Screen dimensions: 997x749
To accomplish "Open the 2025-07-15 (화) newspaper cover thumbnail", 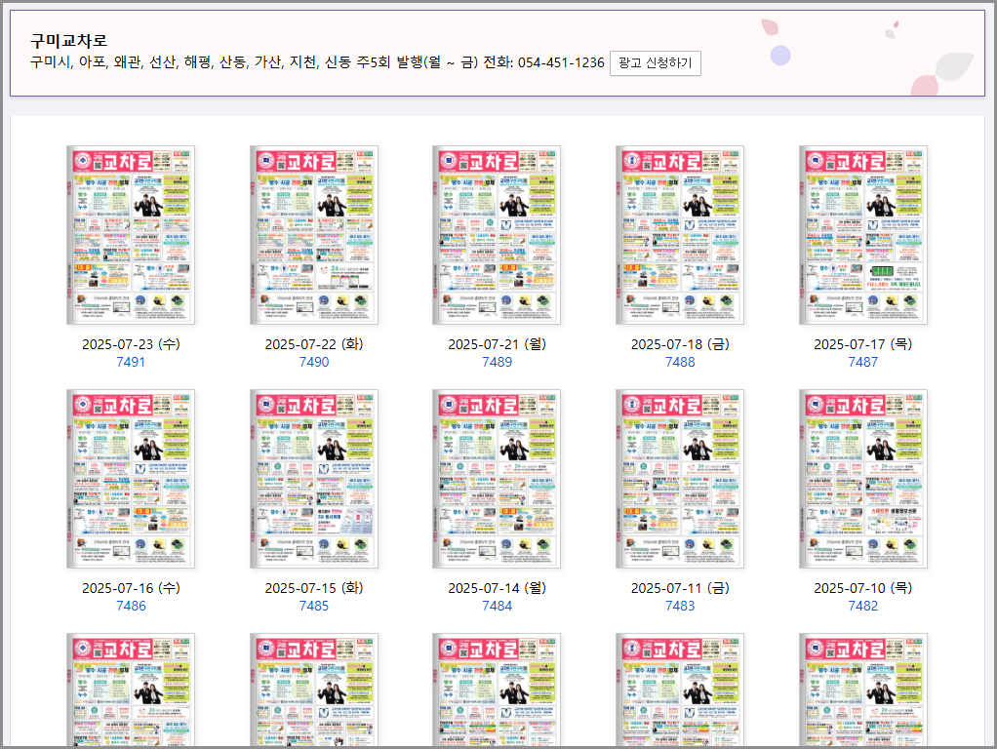I will click(x=314, y=479).
